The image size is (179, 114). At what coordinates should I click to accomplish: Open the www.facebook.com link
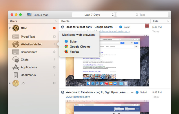(x=78, y=97)
